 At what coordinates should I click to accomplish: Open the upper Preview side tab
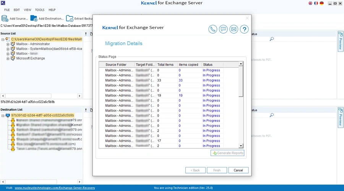(x=340, y=41)
